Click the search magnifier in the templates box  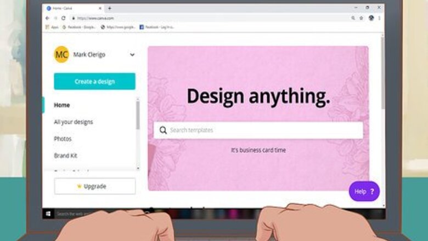tap(163, 130)
